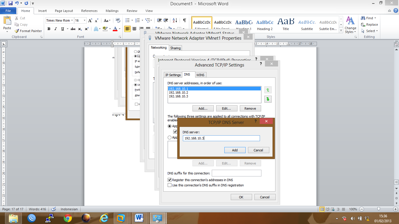
Task: Click the DNS server input field
Action: point(221,138)
